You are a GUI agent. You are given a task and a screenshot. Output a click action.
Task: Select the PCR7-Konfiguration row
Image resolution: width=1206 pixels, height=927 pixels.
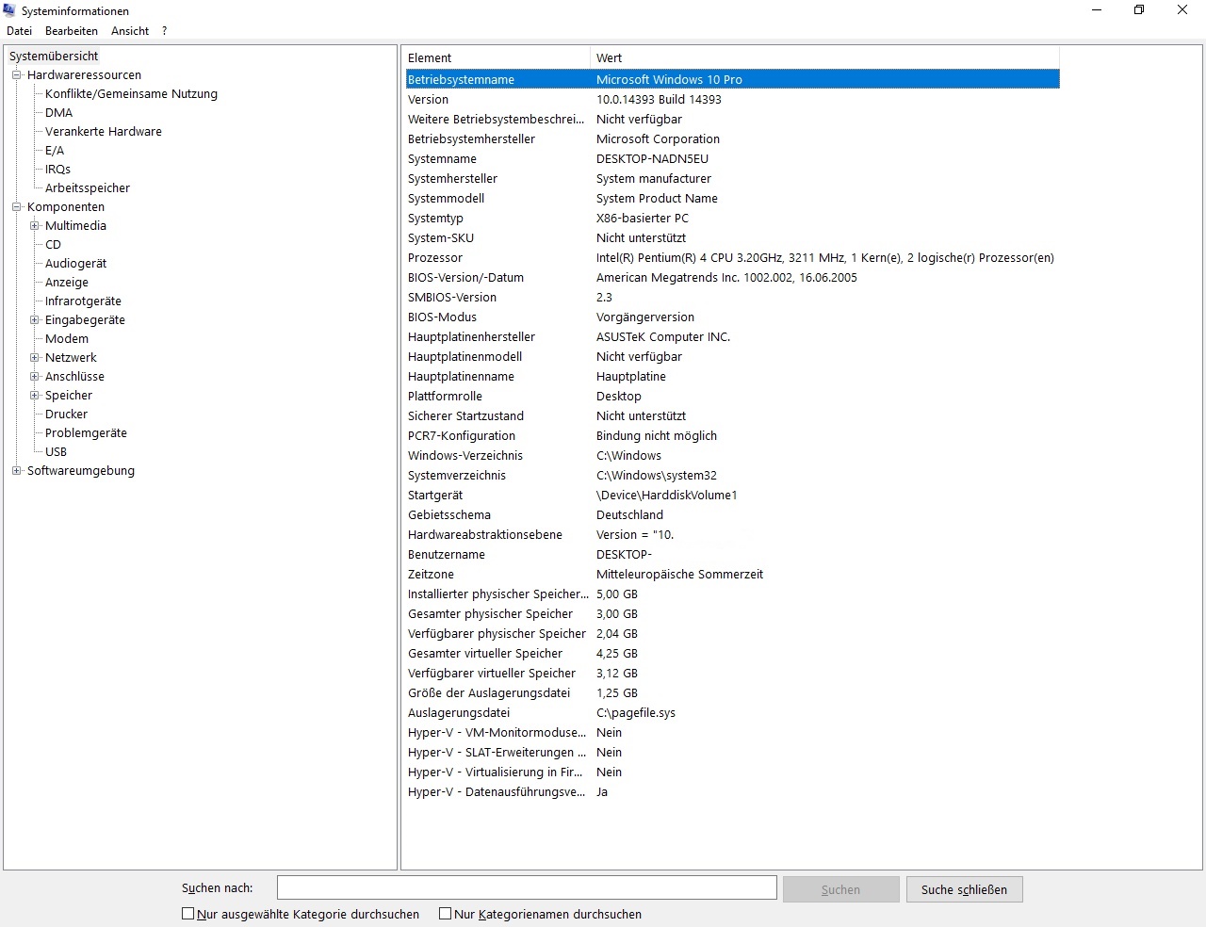click(732, 435)
